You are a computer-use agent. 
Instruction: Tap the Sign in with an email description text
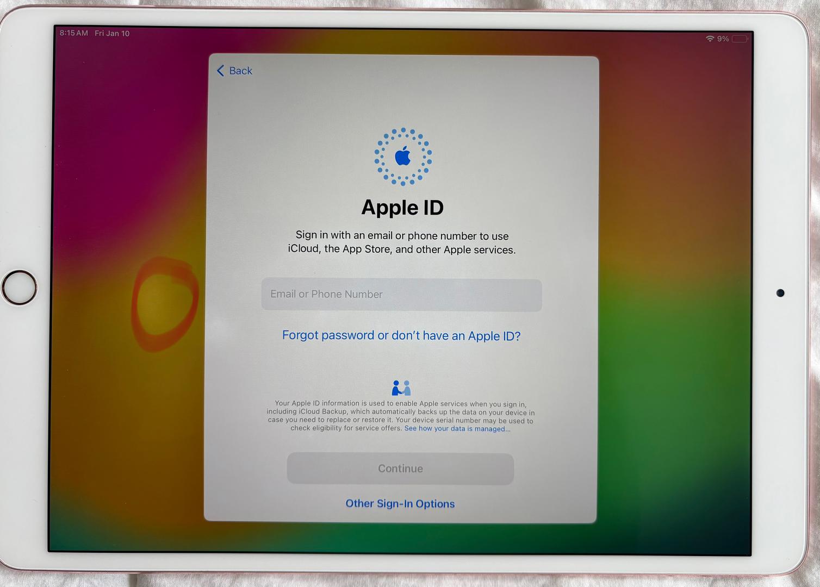pyautogui.click(x=402, y=242)
